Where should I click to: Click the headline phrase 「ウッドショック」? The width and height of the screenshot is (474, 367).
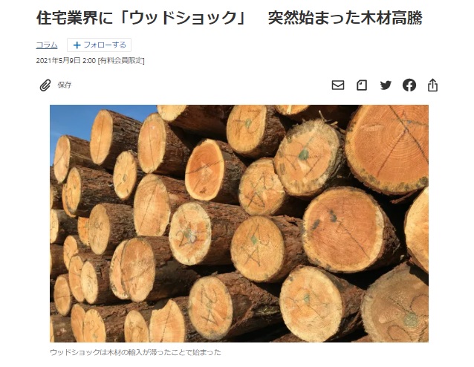point(183,18)
